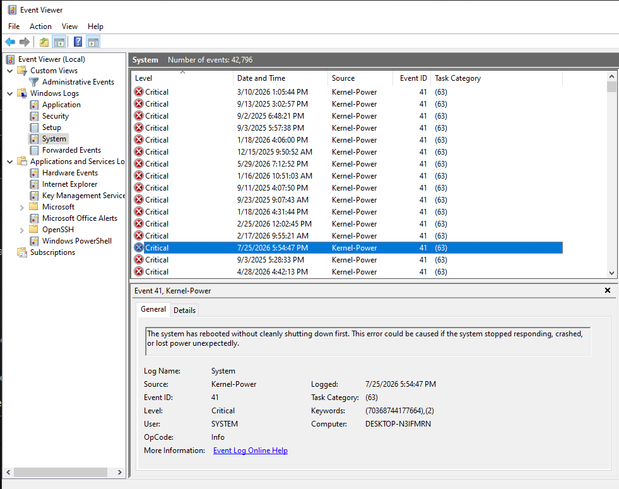Select the event dated 9/23/2025 9:07:43 AM

(x=348, y=200)
